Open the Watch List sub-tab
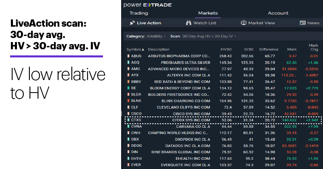This screenshot has height=169, width=323. pyautogui.click(x=201, y=23)
